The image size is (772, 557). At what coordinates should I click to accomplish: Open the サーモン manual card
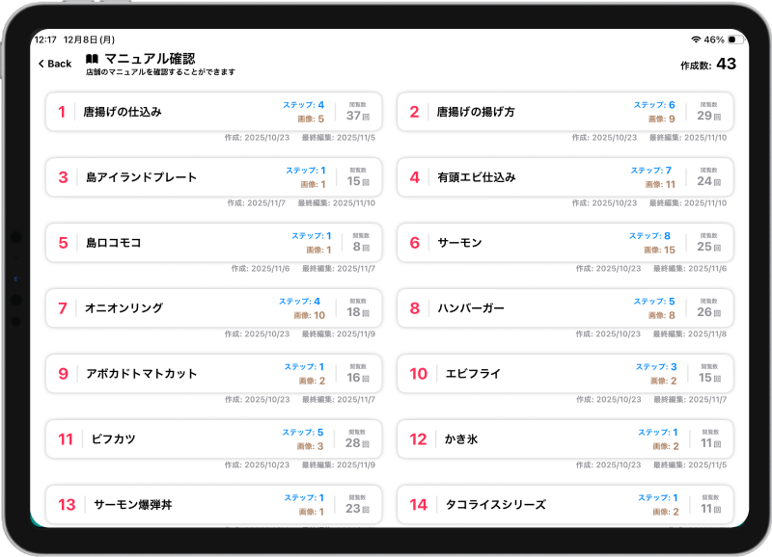pyautogui.click(x=565, y=243)
